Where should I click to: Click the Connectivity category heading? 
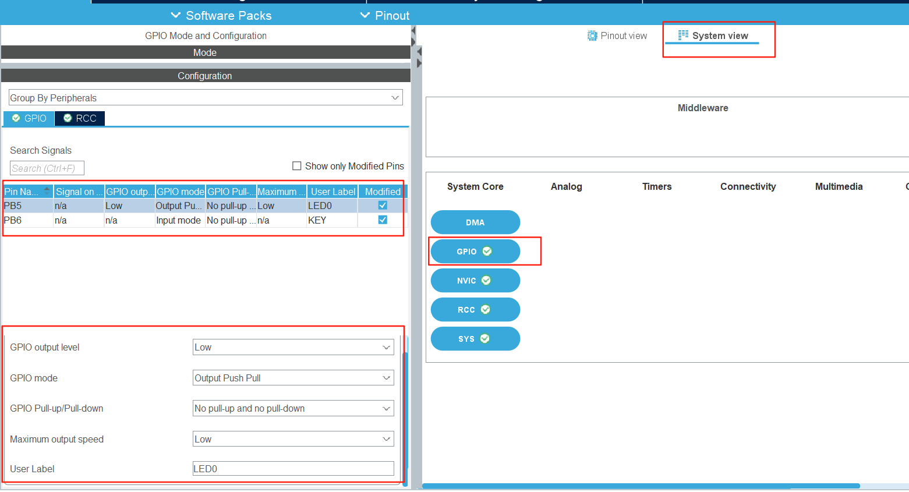tap(748, 186)
